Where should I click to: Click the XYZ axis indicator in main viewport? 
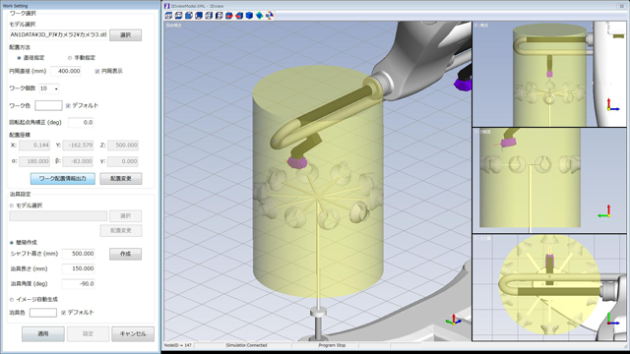pos(454,320)
